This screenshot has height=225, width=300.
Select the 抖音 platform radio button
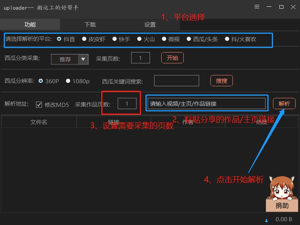click(x=59, y=39)
